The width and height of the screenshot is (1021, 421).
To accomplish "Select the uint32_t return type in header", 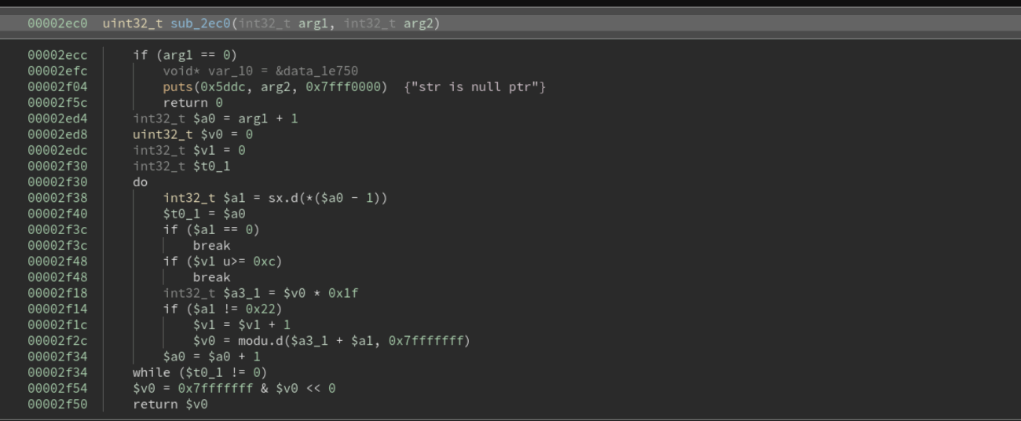I will click(x=133, y=24).
